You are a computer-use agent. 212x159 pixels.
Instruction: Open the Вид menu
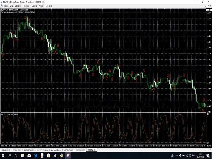(x=12, y=6)
